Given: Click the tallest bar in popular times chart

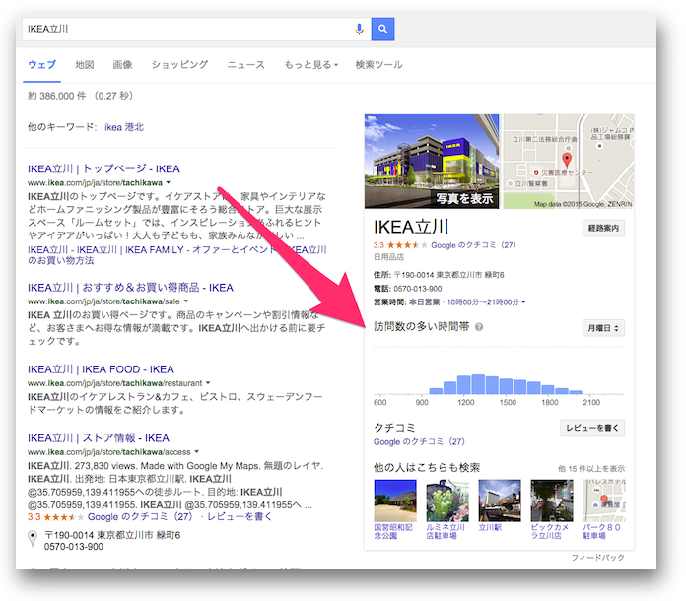Looking at the screenshot, I should click(478, 384).
